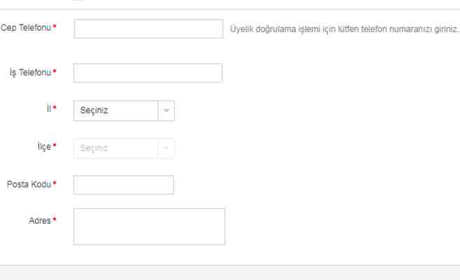Click the Posta Kodu input field
The width and height of the screenshot is (460, 280).
123,185
